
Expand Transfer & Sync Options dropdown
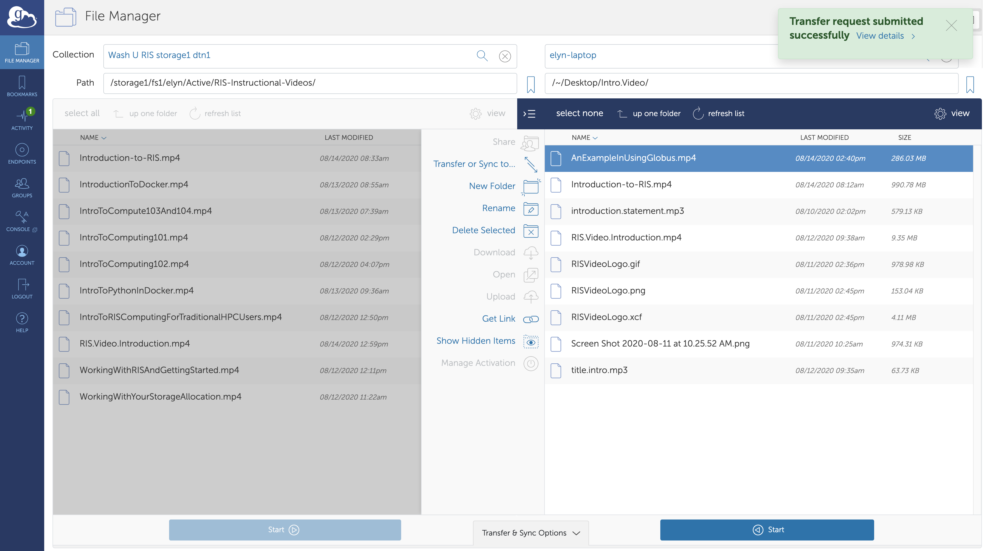[x=530, y=533]
